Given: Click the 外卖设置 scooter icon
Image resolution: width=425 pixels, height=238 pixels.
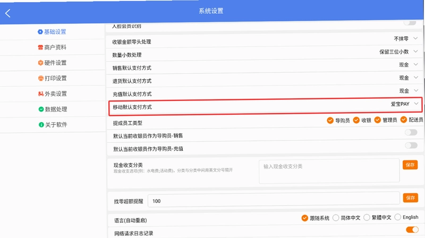Looking at the screenshot, I should (41, 94).
